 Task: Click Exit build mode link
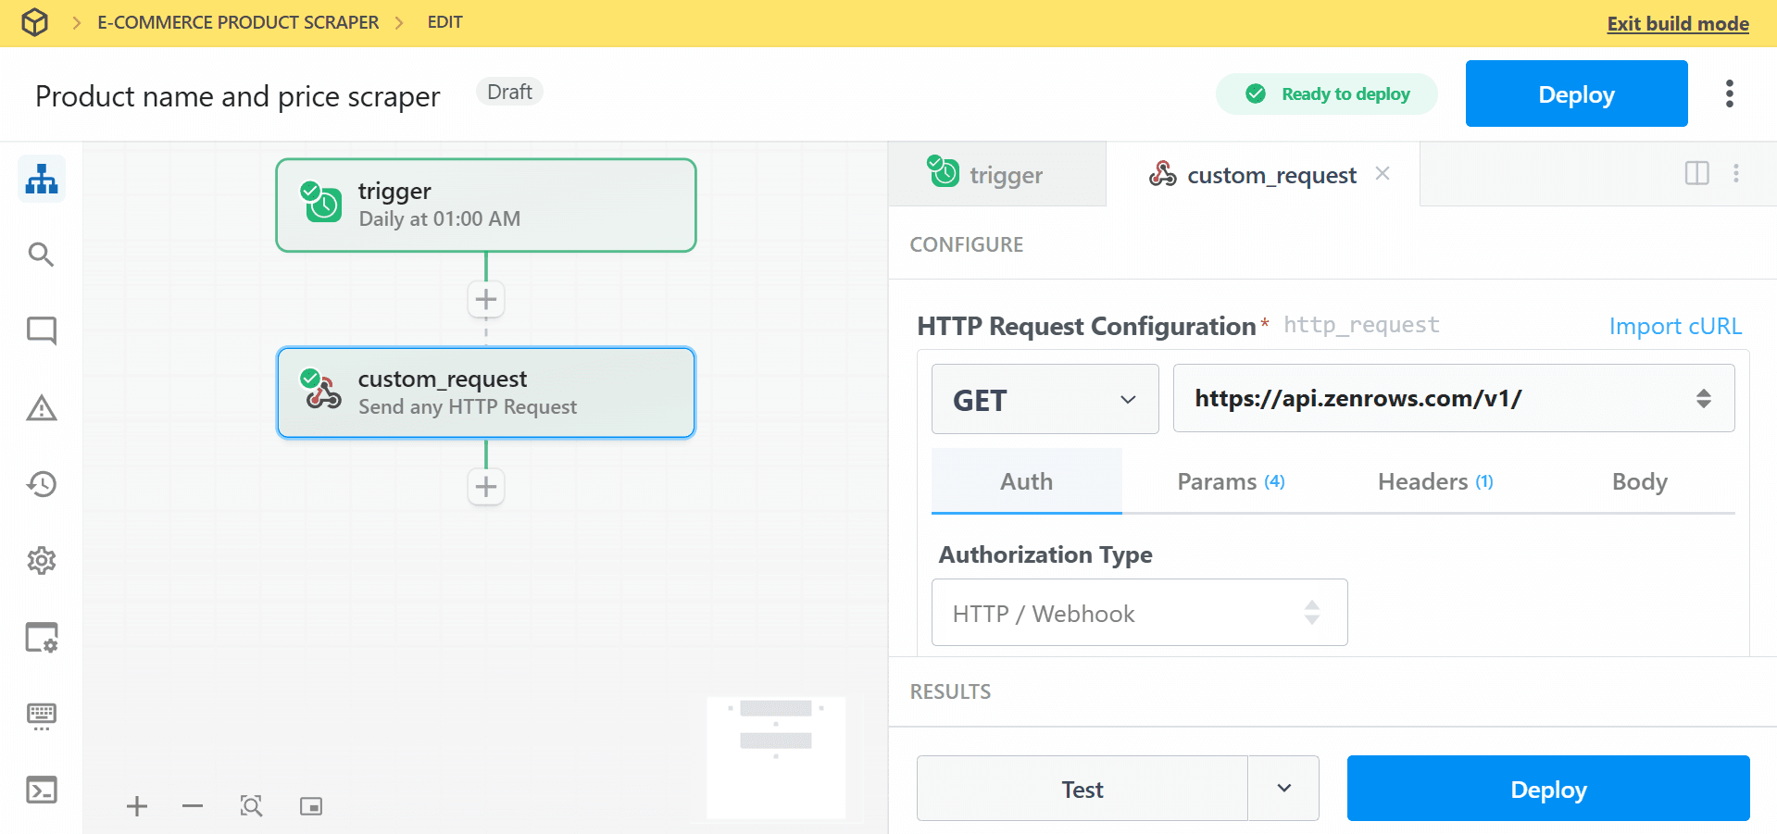1678,23
